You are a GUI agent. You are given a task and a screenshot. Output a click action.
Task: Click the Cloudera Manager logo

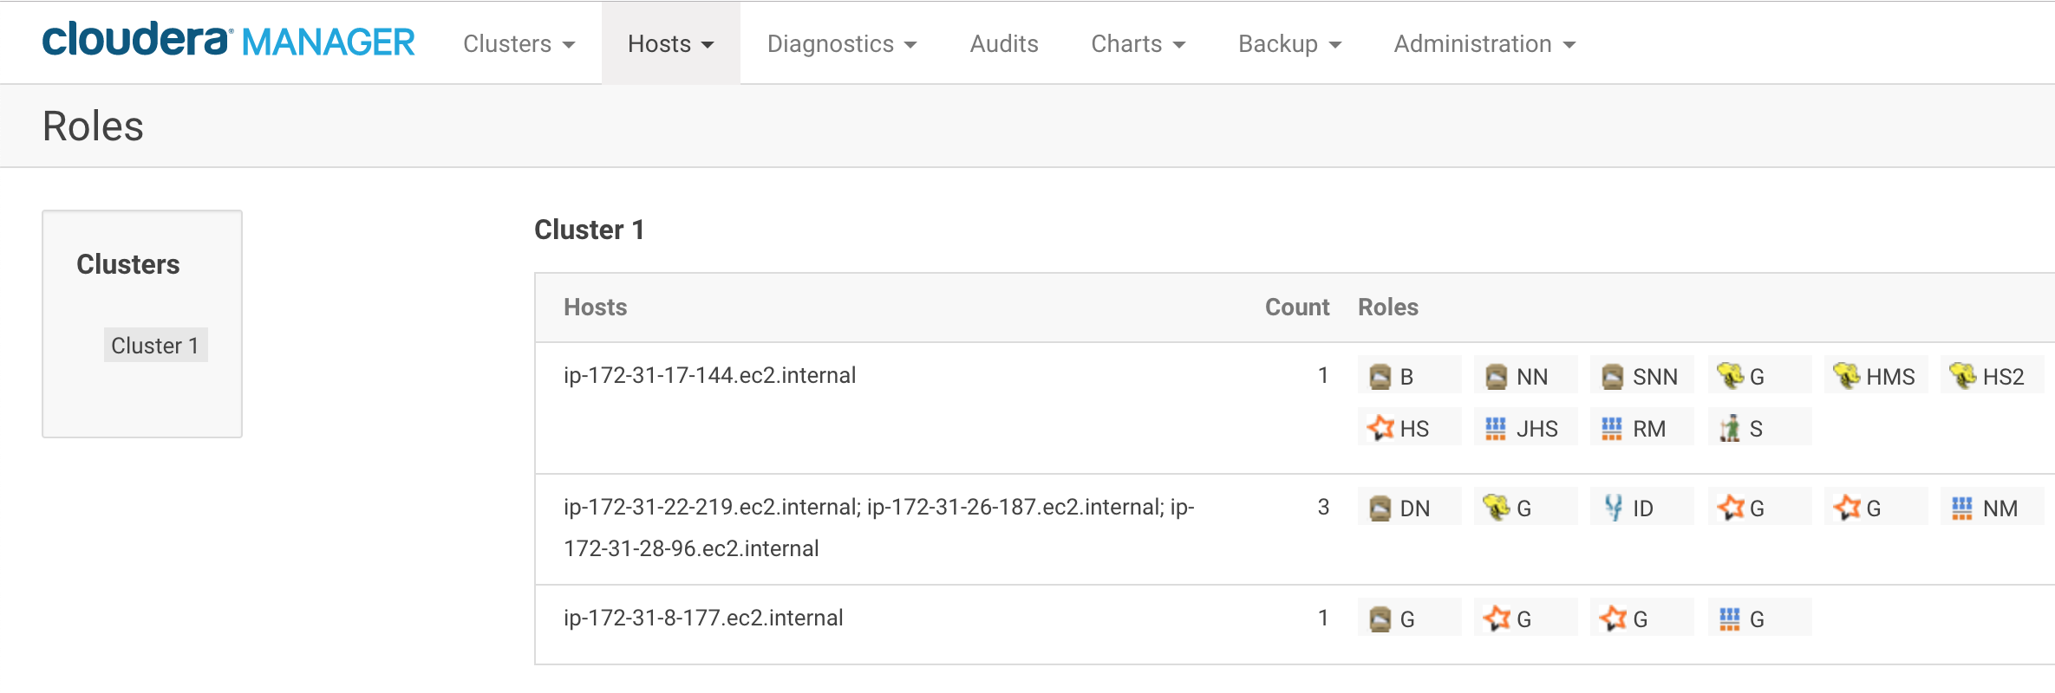point(229,41)
